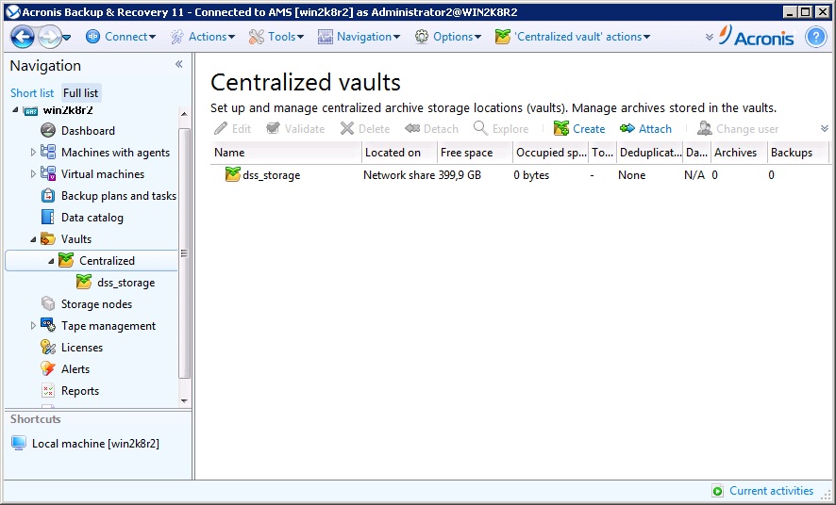Click the Backup plans and tasks icon
This screenshot has width=836, height=505.
click(48, 196)
